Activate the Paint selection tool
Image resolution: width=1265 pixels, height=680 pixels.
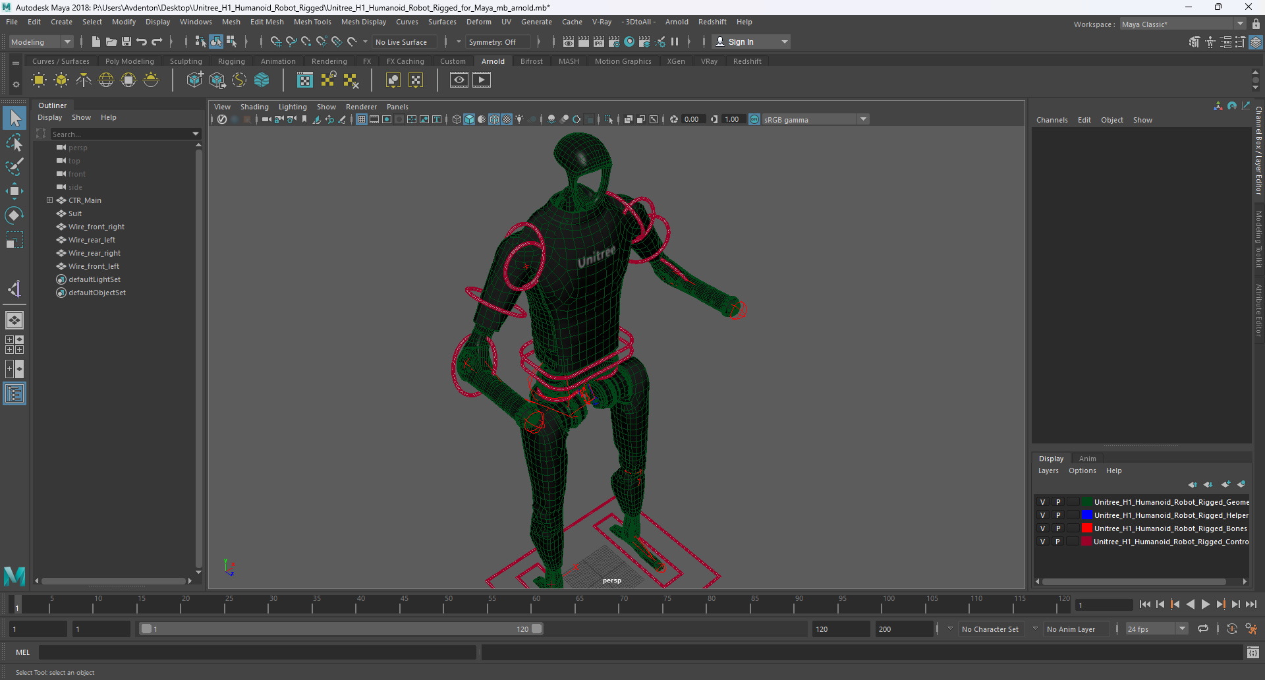(14, 166)
